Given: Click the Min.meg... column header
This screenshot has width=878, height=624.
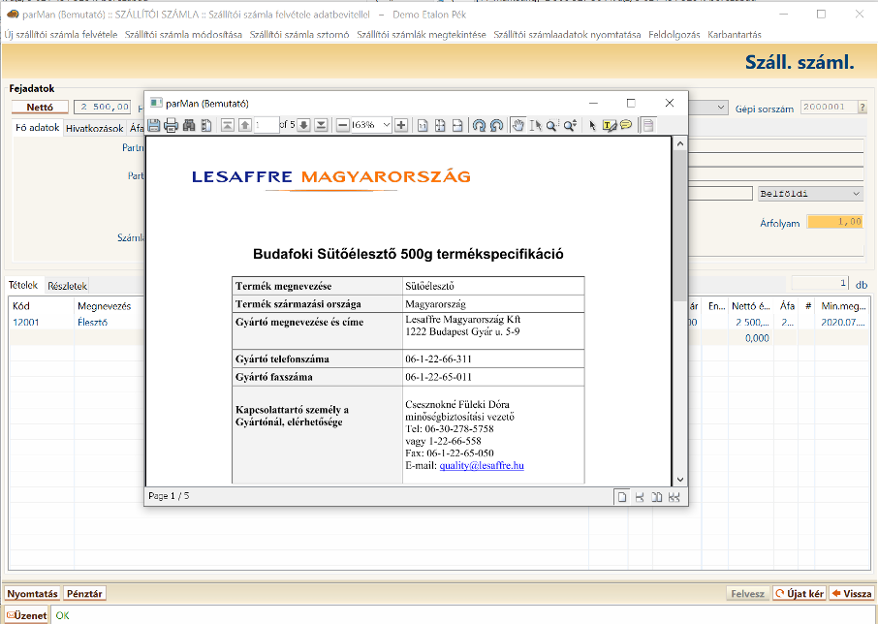Looking at the screenshot, I should [x=843, y=306].
